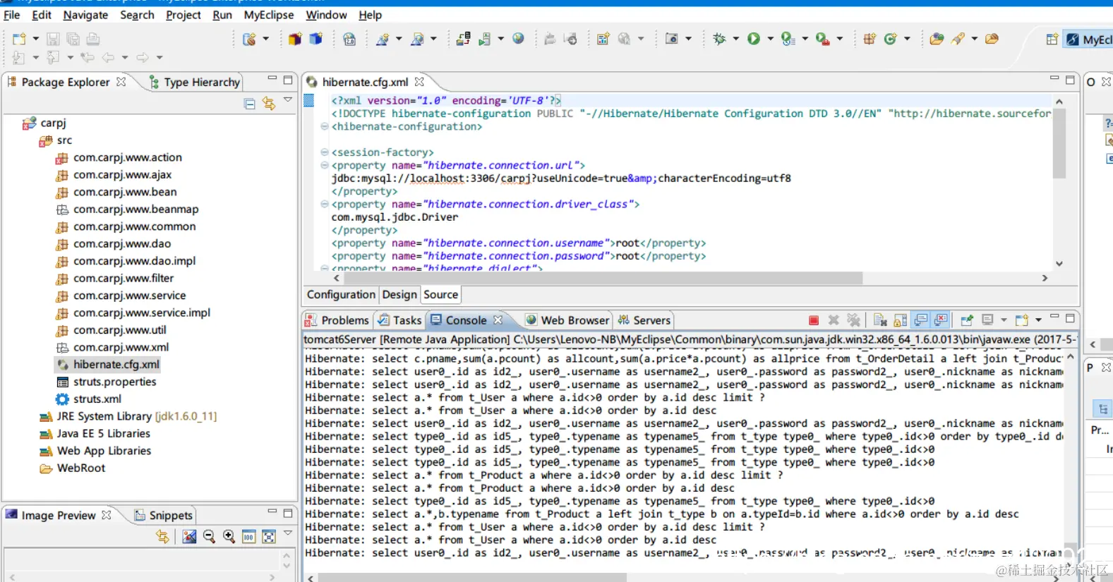Open the File menu

[12, 15]
